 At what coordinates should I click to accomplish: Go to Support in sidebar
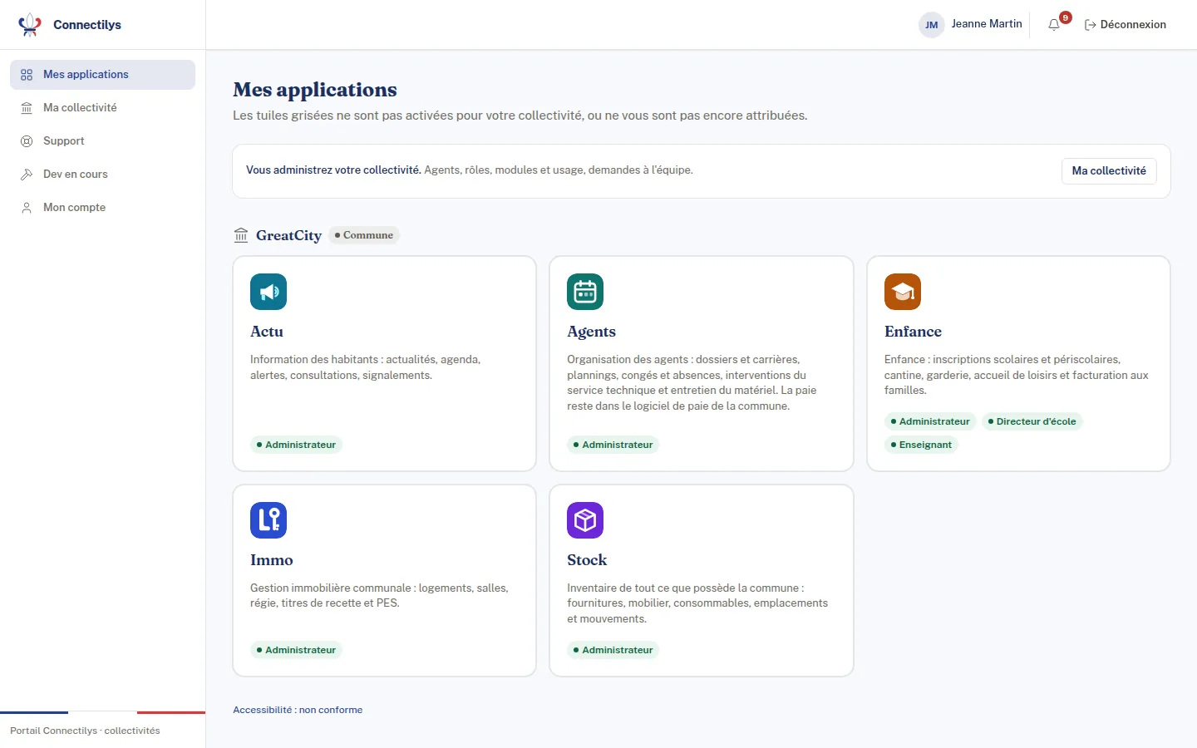pos(102,141)
